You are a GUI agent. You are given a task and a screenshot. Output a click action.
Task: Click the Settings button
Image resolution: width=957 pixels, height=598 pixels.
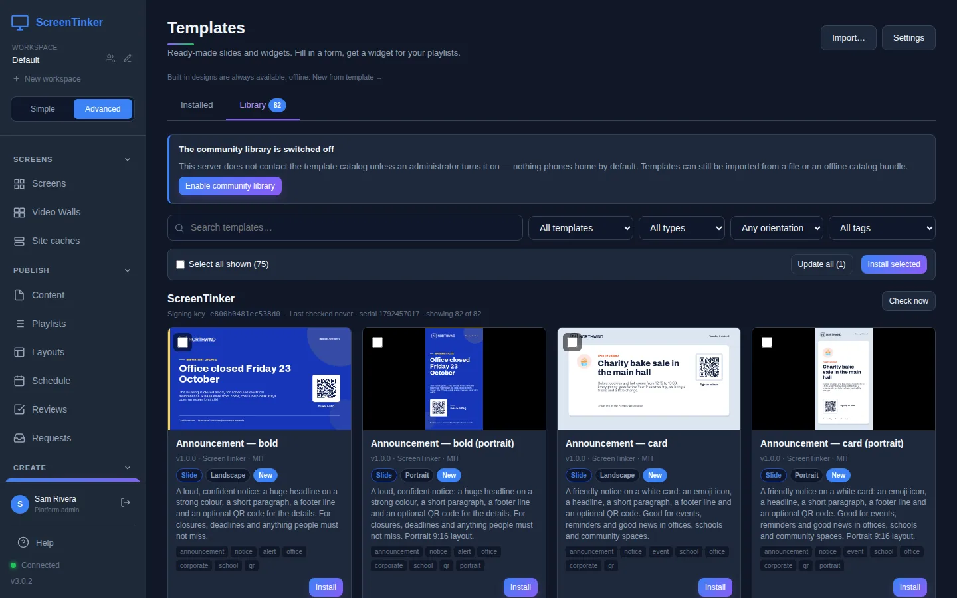(908, 38)
